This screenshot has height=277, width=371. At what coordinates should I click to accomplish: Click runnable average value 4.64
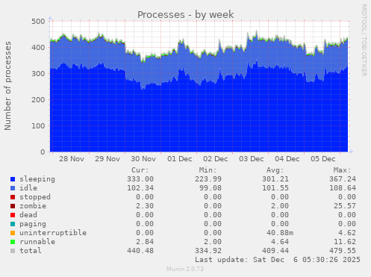tap(280, 242)
